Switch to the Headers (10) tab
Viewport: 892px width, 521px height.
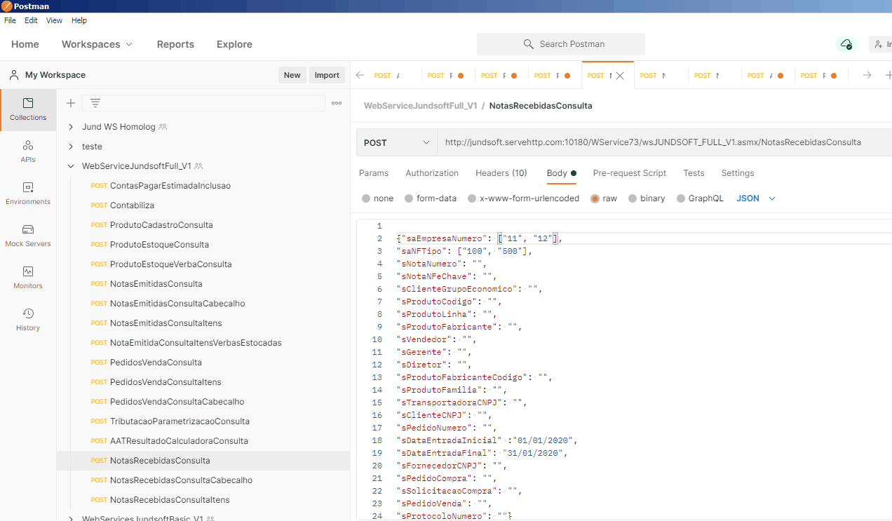(501, 173)
